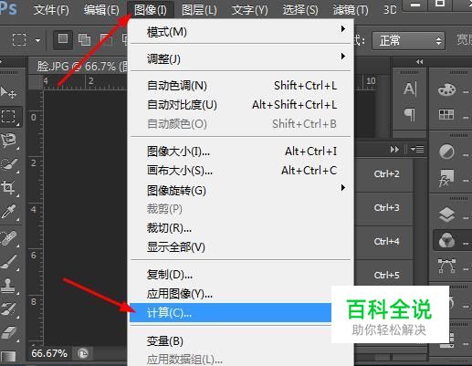
Task: Select the Lasso tool
Action: (x=8, y=141)
